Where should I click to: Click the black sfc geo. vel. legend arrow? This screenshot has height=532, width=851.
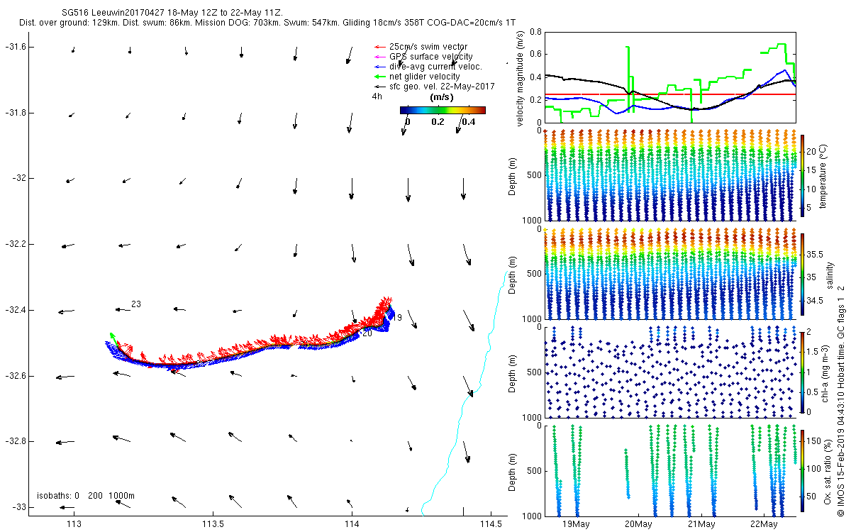pyautogui.click(x=379, y=87)
